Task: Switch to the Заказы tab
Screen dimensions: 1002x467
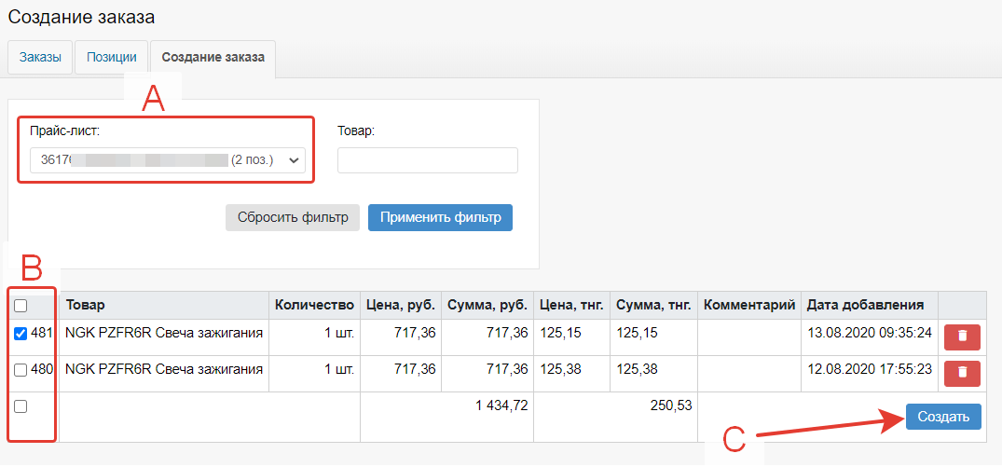Action: (x=40, y=58)
